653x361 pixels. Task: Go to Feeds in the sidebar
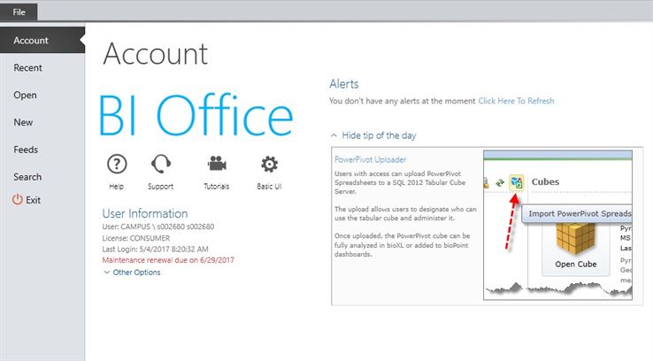(x=26, y=150)
